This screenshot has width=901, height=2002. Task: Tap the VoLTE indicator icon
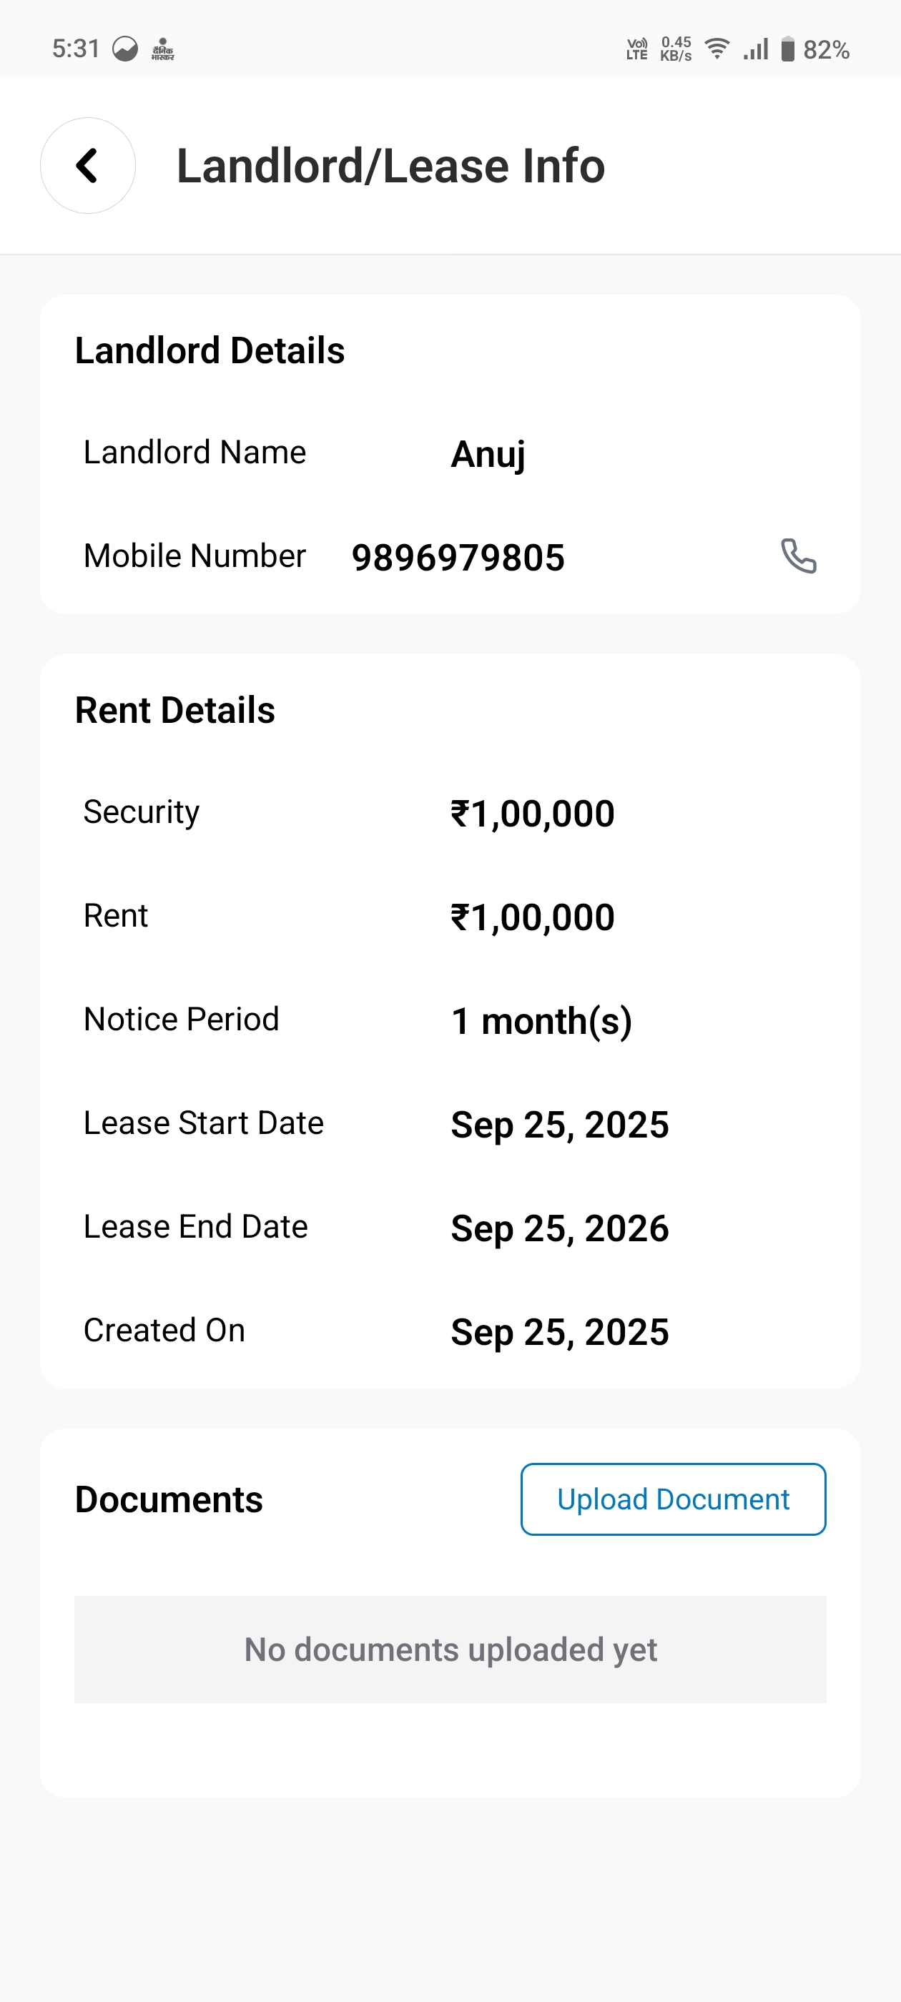(x=637, y=49)
